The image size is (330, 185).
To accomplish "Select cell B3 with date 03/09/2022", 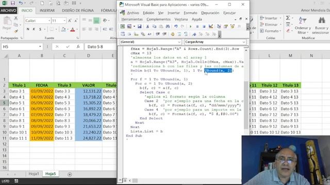I will (x=42, y=91).
